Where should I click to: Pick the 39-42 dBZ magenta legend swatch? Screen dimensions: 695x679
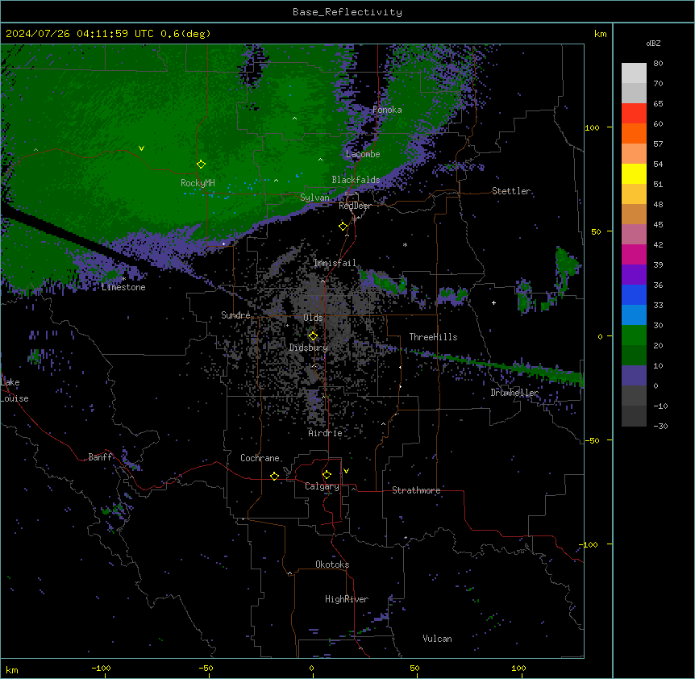[634, 254]
